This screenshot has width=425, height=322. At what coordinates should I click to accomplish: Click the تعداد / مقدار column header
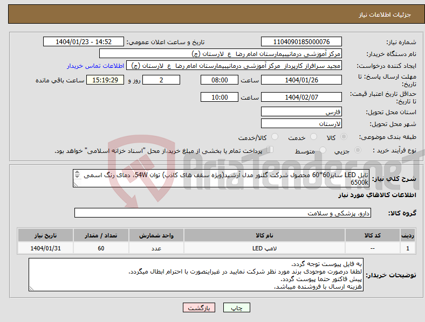(101, 235)
